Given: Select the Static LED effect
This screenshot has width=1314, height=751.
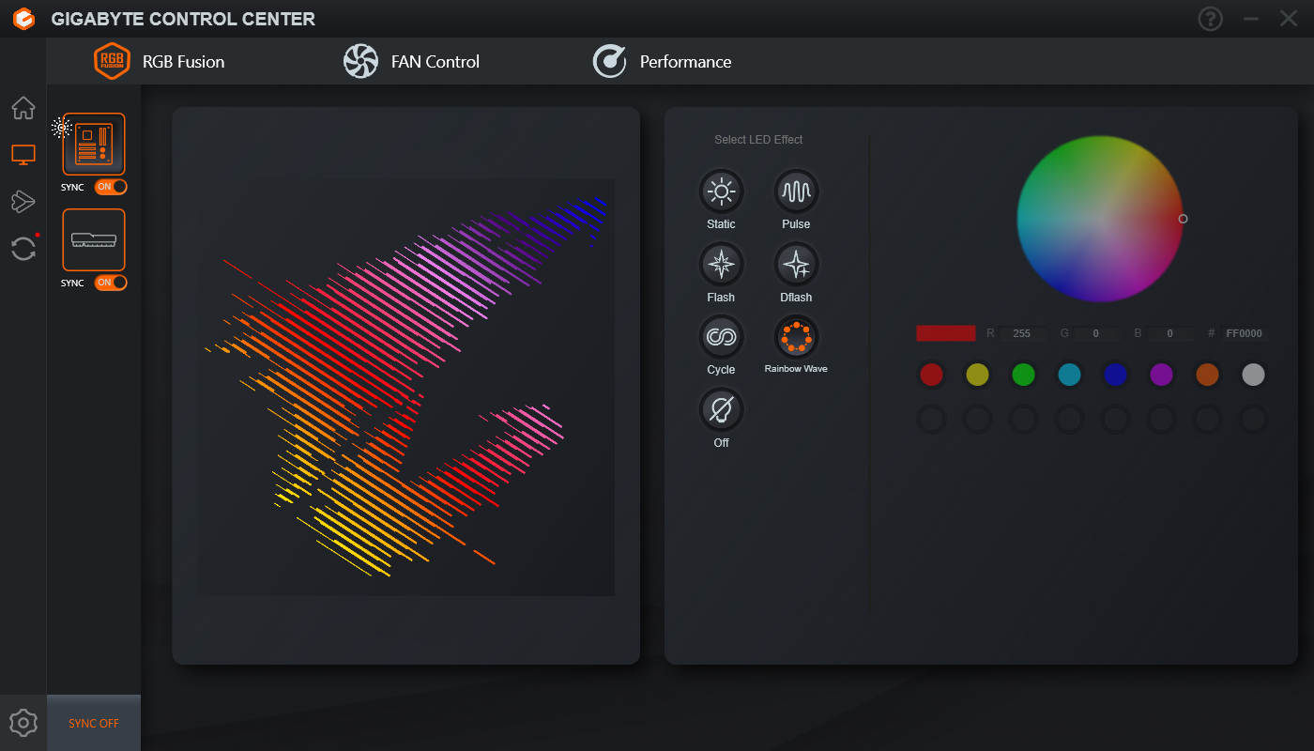Looking at the screenshot, I should point(721,192).
